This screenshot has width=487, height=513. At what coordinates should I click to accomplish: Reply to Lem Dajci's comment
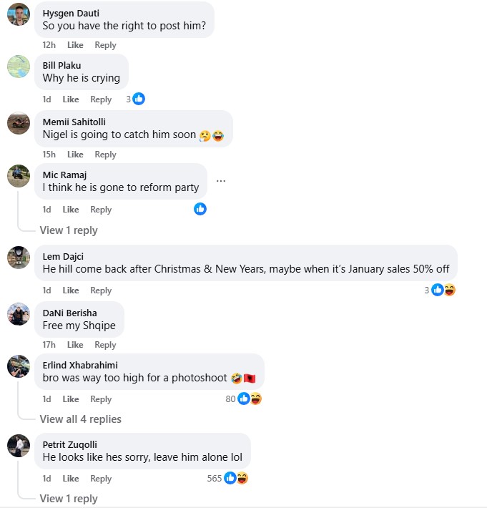(x=101, y=290)
